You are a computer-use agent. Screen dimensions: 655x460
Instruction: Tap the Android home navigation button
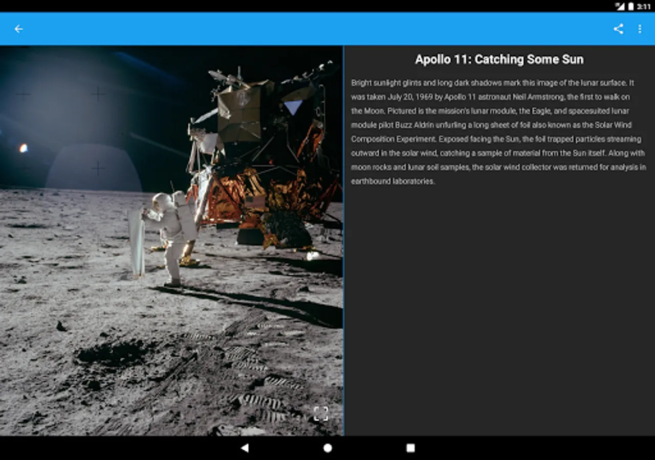pos(327,448)
